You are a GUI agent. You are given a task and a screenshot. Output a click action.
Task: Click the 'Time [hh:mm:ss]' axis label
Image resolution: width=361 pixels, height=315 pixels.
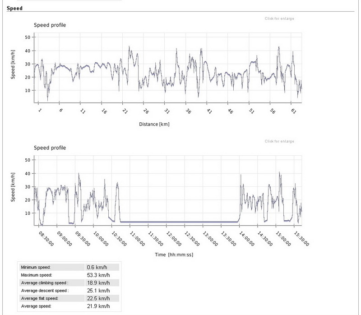tap(167, 255)
